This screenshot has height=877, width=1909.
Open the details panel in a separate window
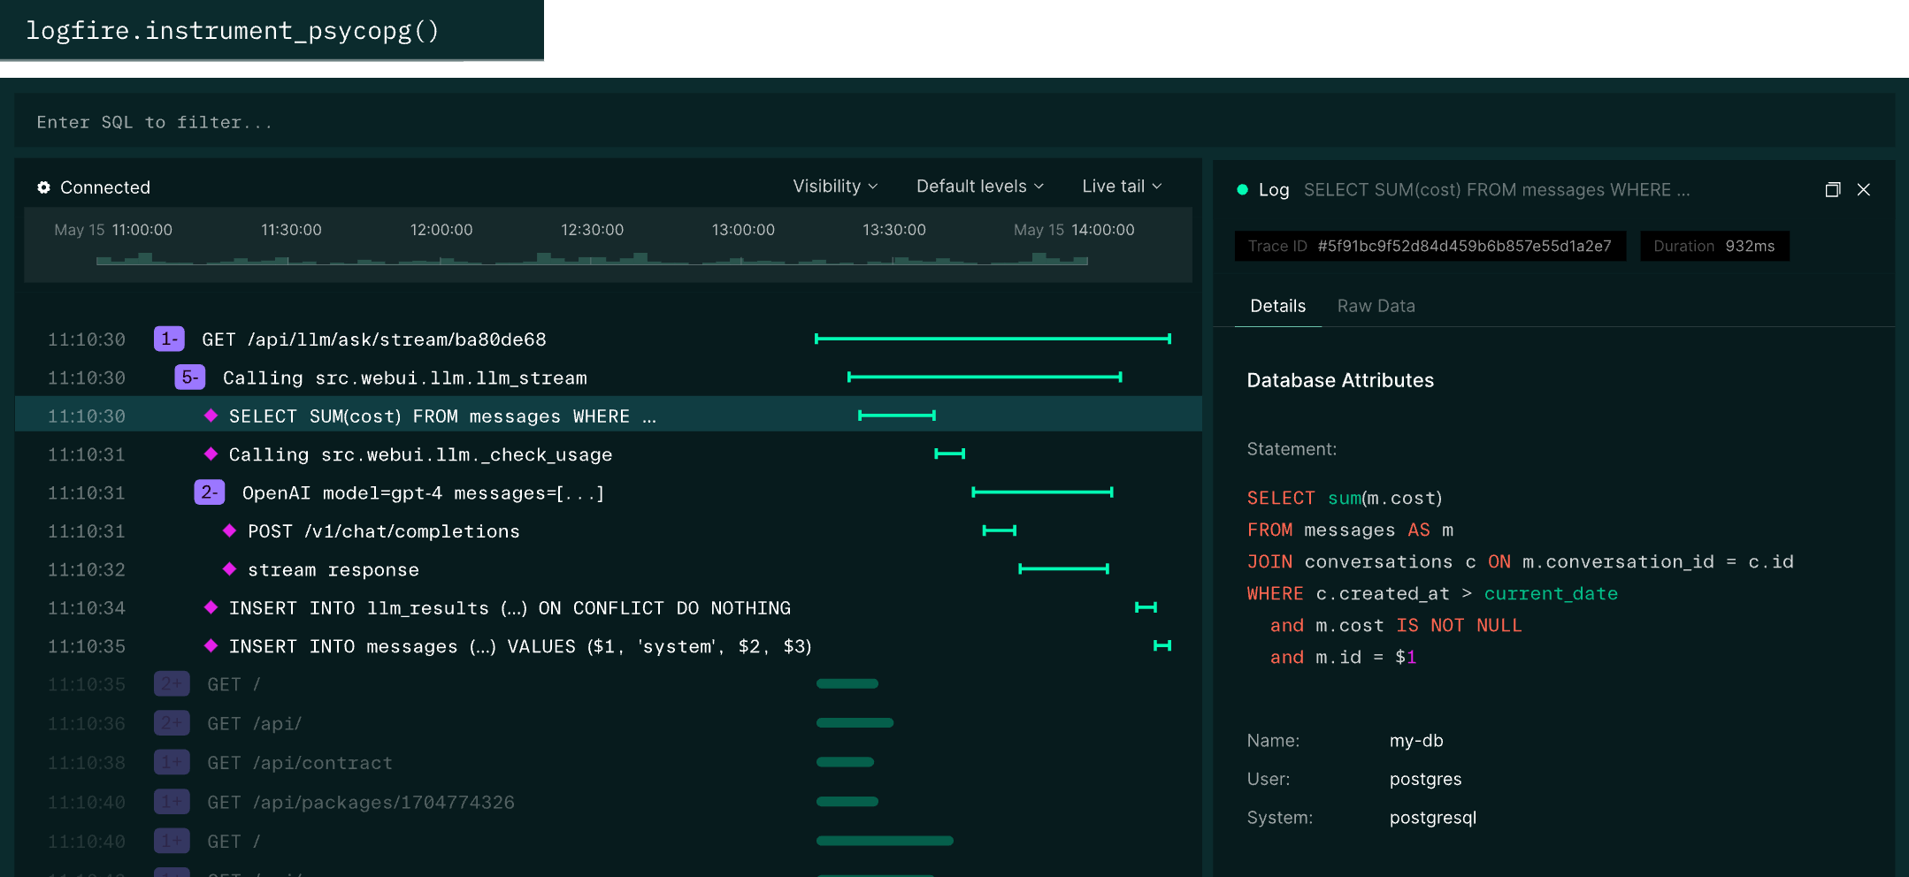[1833, 189]
